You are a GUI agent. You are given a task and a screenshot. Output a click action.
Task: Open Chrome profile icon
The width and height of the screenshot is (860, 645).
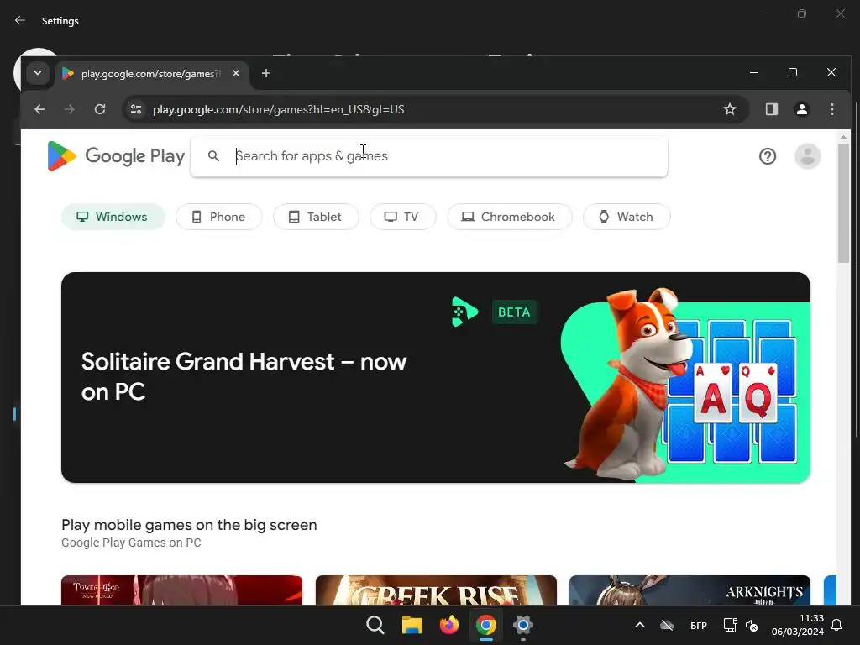coord(802,109)
